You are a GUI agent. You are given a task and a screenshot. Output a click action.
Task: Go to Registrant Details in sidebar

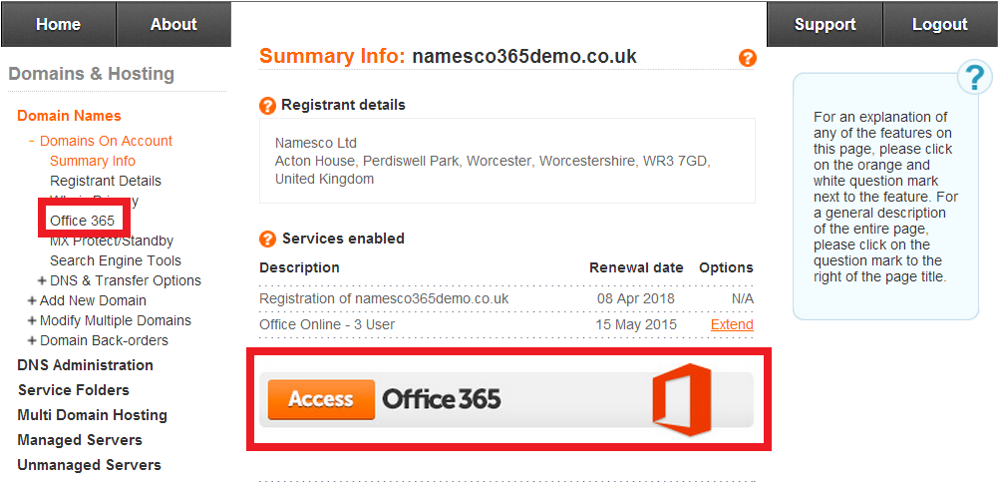(106, 181)
